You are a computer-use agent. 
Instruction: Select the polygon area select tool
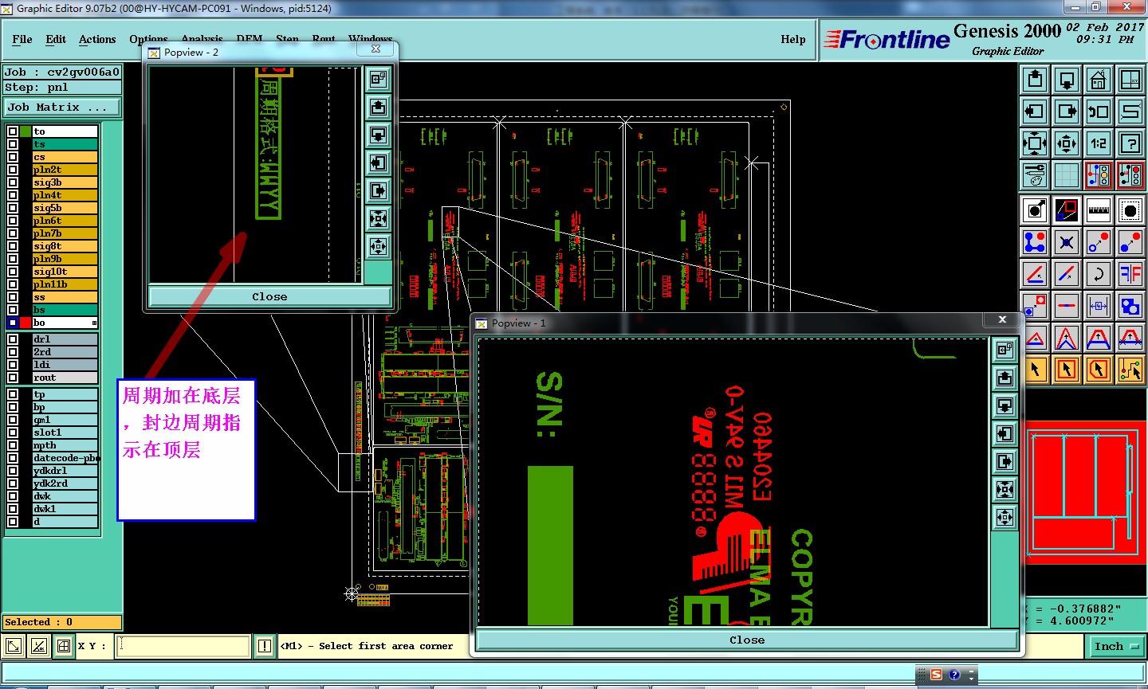1099,370
